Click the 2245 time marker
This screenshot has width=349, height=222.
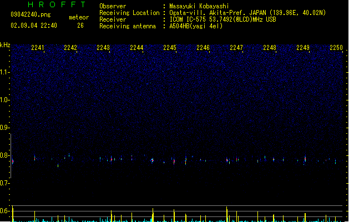[x=170, y=48]
